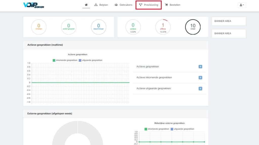Viewport: 259px width, 145px height.
Task: Click the Bestellen shopping cart icon
Action: point(166,5)
